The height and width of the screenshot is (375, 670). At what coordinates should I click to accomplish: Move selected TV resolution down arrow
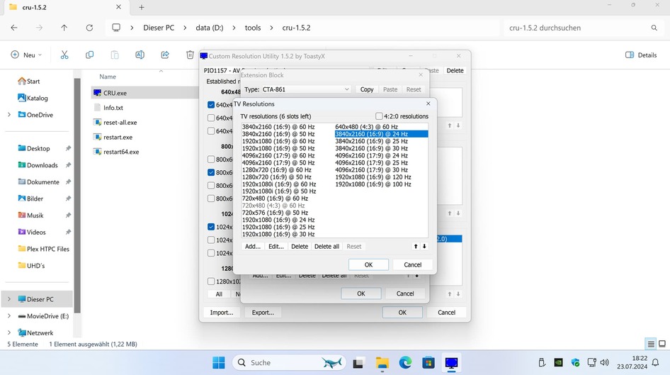[424, 246]
